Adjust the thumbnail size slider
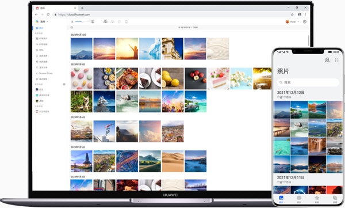 [82, 22]
